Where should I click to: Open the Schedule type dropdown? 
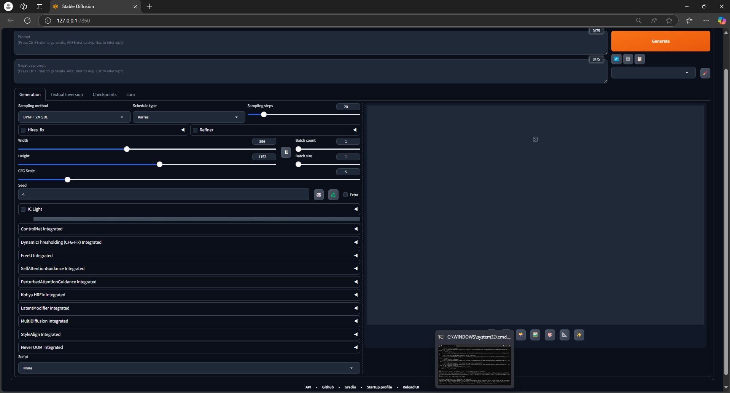point(189,117)
